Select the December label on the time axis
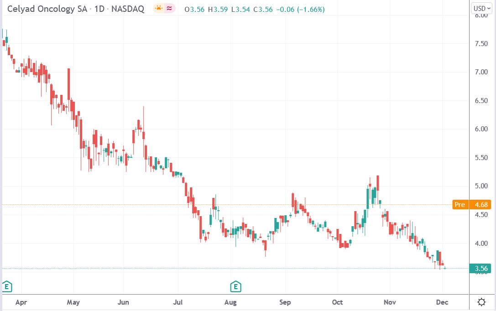The width and height of the screenshot is (496, 311). [442, 302]
